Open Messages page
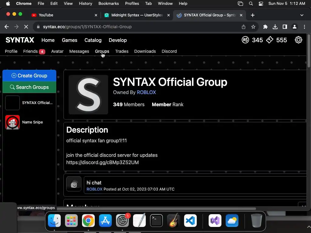This screenshot has width=311, height=233. click(x=79, y=51)
